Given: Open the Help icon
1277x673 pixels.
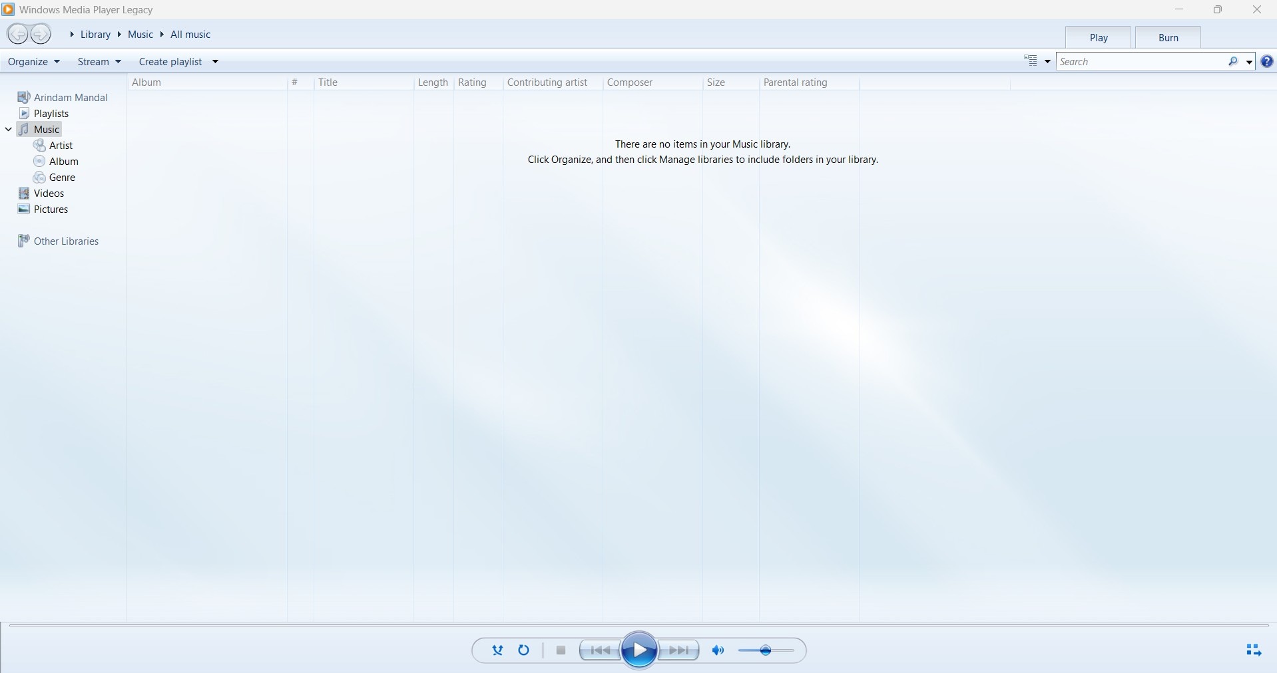Looking at the screenshot, I should click(x=1267, y=61).
